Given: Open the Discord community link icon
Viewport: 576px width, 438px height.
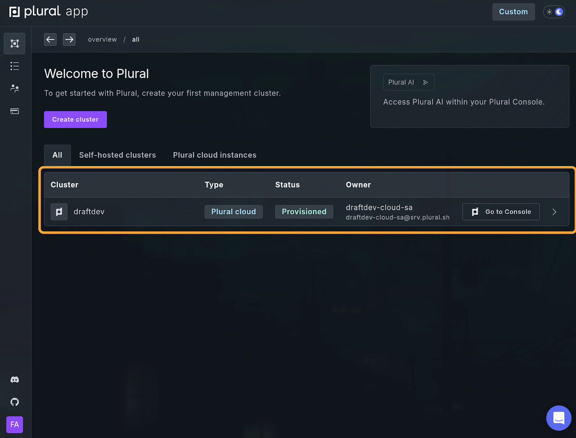Looking at the screenshot, I should pos(14,380).
